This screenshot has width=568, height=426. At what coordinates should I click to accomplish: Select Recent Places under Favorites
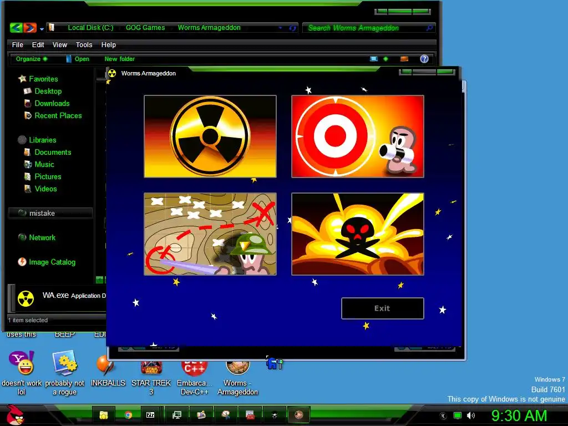(53, 115)
